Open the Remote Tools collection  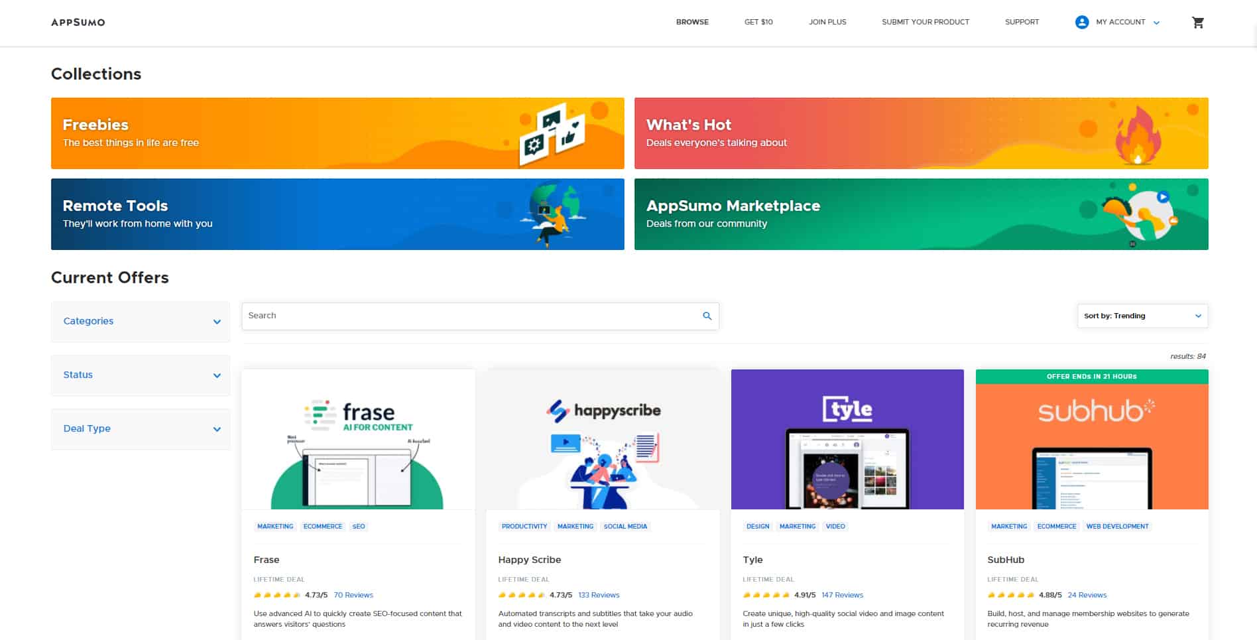tap(337, 214)
